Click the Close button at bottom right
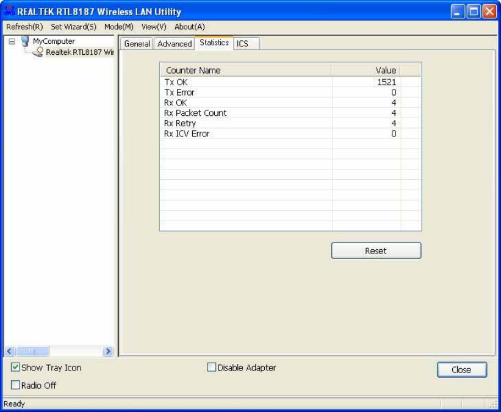This screenshot has height=412, width=501. point(462,369)
